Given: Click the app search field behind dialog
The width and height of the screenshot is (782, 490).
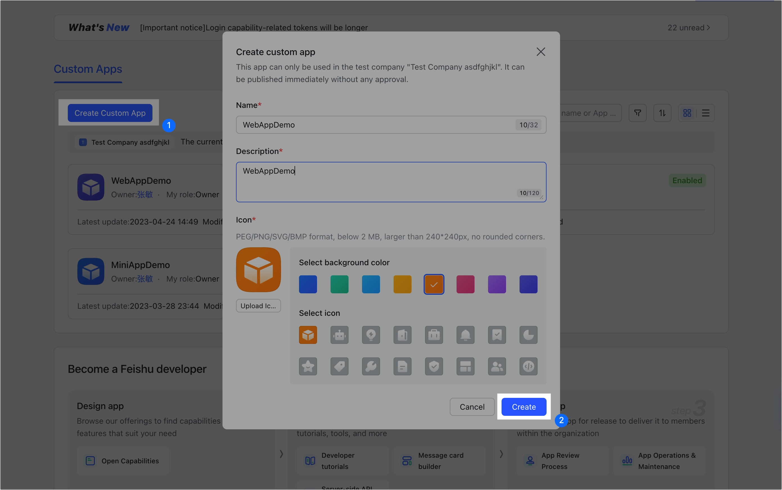Looking at the screenshot, I should pos(590,113).
